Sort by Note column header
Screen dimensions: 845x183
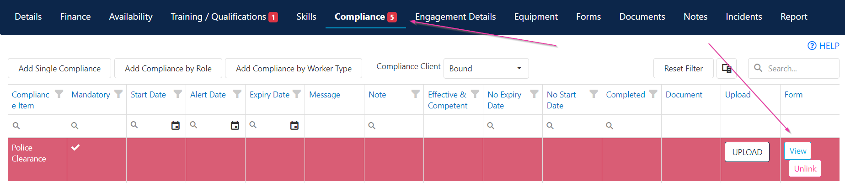click(x=377, y=95)
